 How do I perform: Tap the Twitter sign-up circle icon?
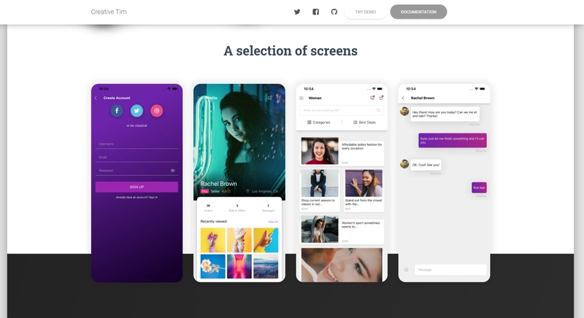137,110
